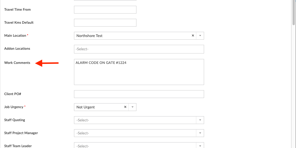Focus the Client PO# input field
This screenshot has width=296, height=148.
[x=139, y=94]
